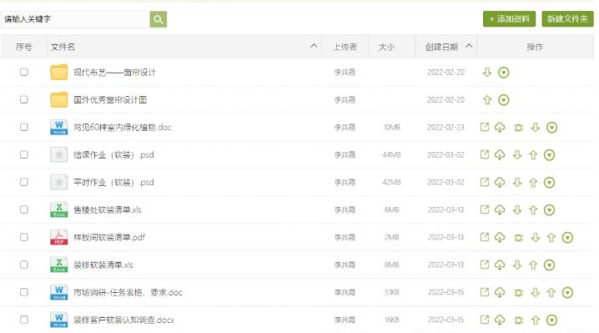
Task: Preview 市场调研-任务表格、要求.doc with eye icon
Action: (518, 293)
